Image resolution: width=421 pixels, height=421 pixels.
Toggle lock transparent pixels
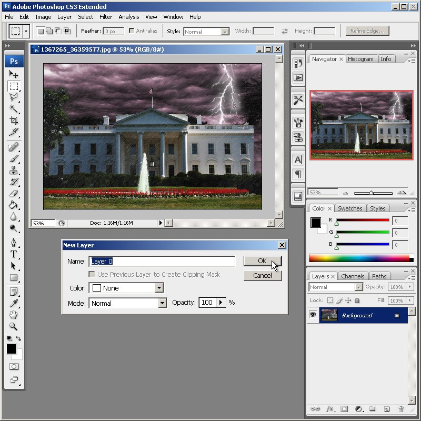click(330, 300)
